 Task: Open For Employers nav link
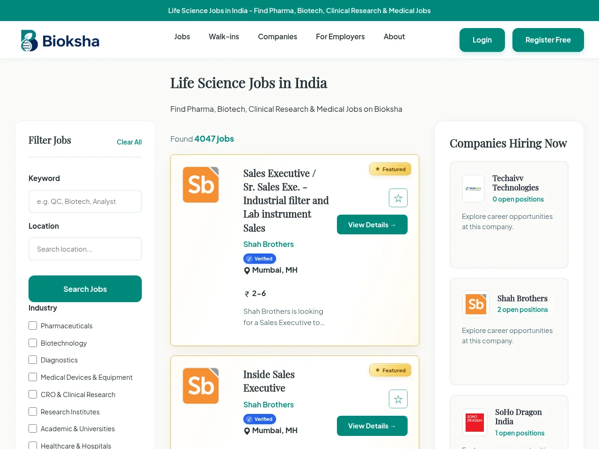coord(340,36)
